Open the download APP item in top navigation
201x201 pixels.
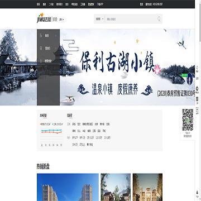[x=100, y=4]
